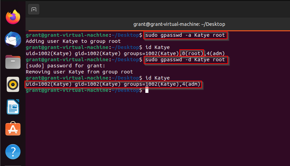The image size is (290, 166).
Task: Click the boxed gpasswd -a Katye root command
Action: 185,35
